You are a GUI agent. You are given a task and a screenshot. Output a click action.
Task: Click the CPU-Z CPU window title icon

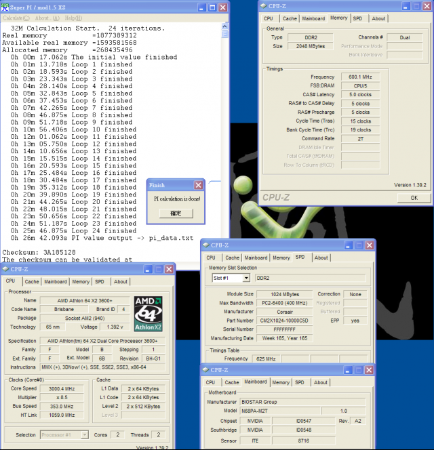pos(5,269)
